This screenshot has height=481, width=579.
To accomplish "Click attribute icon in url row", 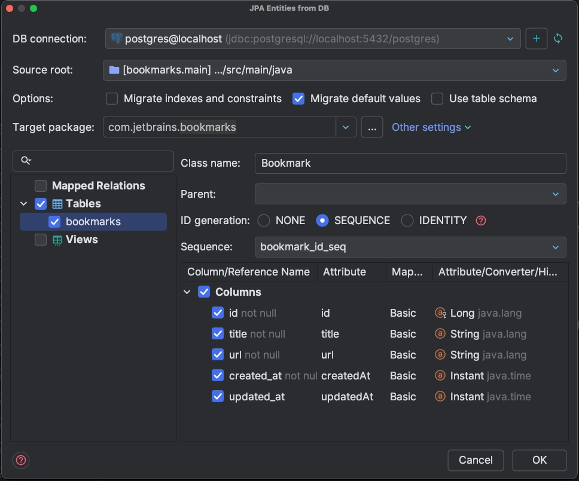I will 440,354.
